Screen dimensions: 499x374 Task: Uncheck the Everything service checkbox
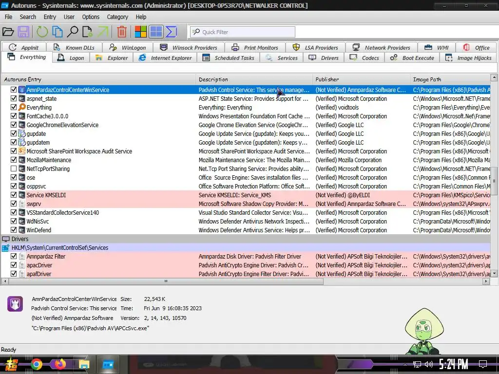pyautogui.click(x=14, y=107)
